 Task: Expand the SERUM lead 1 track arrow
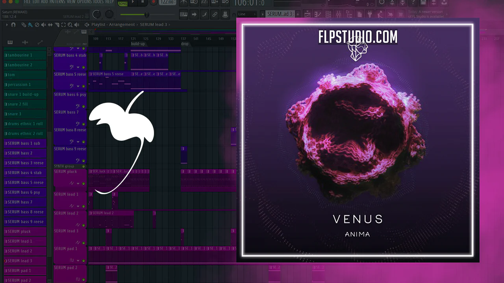tap(78, 206)
